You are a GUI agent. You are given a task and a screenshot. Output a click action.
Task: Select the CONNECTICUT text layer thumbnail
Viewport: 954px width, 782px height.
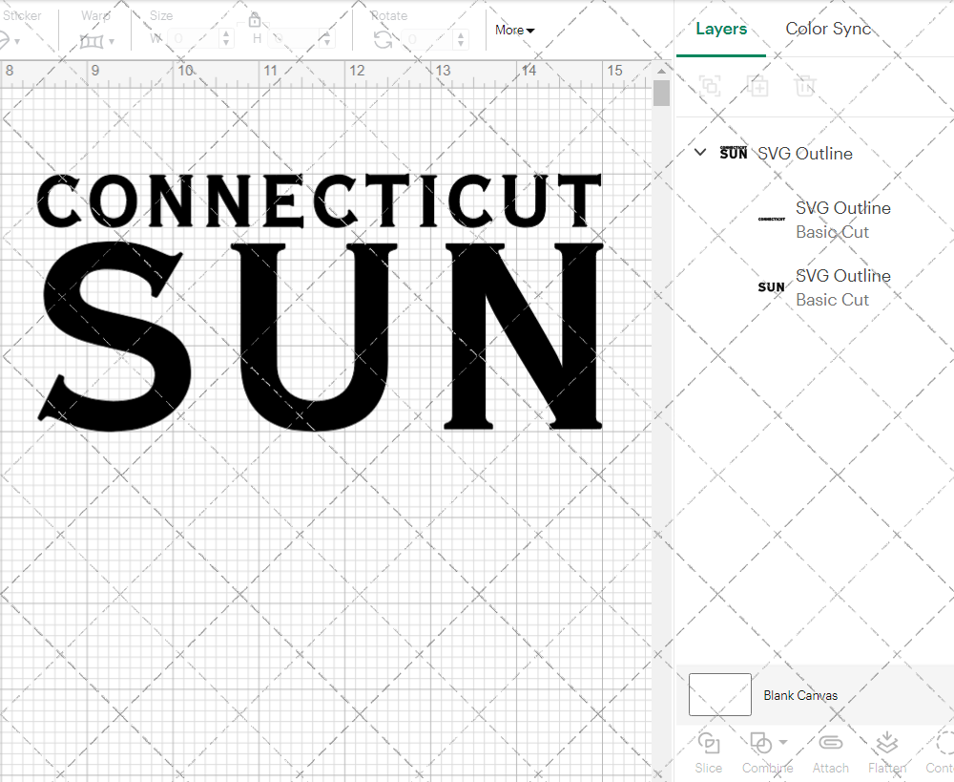point(771,220)
